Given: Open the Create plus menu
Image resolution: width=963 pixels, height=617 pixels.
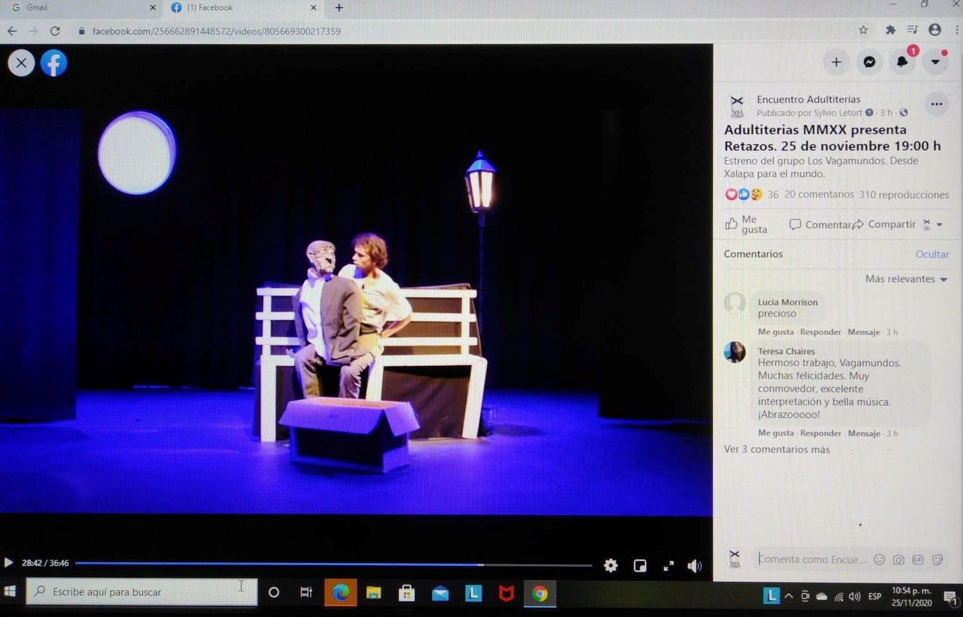Looking at the screenshot, I should click(836, 62).
